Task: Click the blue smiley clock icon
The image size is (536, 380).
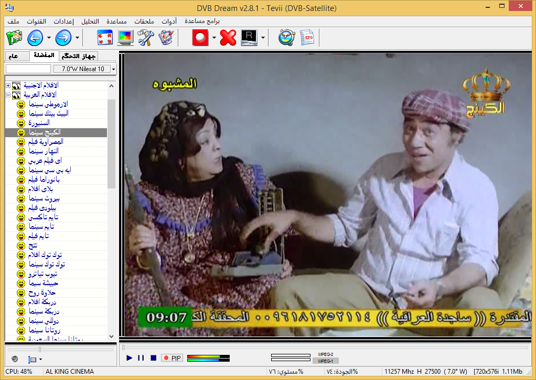Action: 286,38
